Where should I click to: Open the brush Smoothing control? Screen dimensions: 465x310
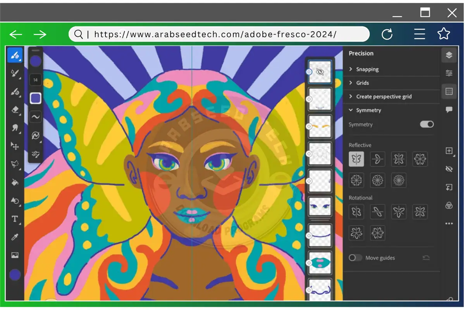click(35, 117)
